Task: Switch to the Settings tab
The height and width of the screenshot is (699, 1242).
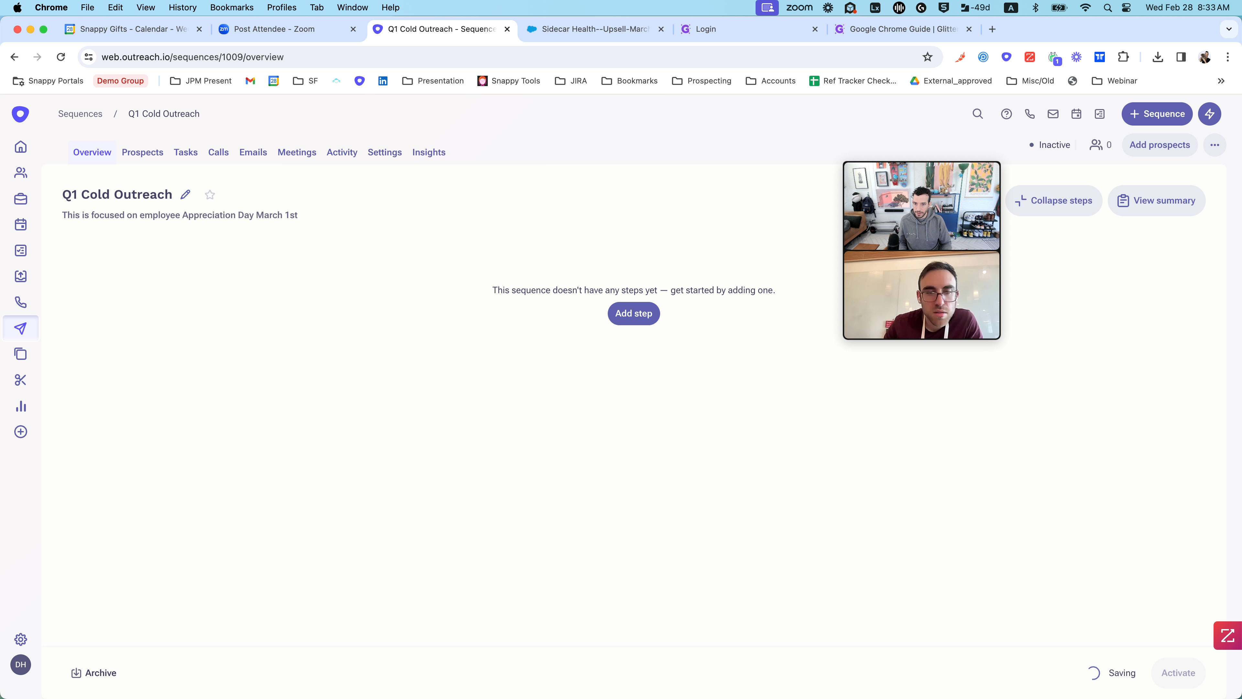Action: coord(385,152)
